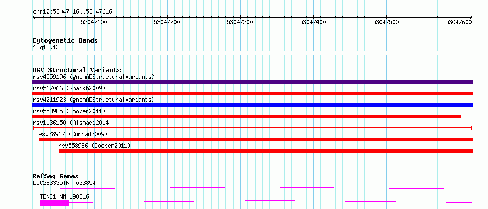Click ruler position 53047100
Image resolution: width=488 pixels, height=209 pixels.
[x=94, y=22]
